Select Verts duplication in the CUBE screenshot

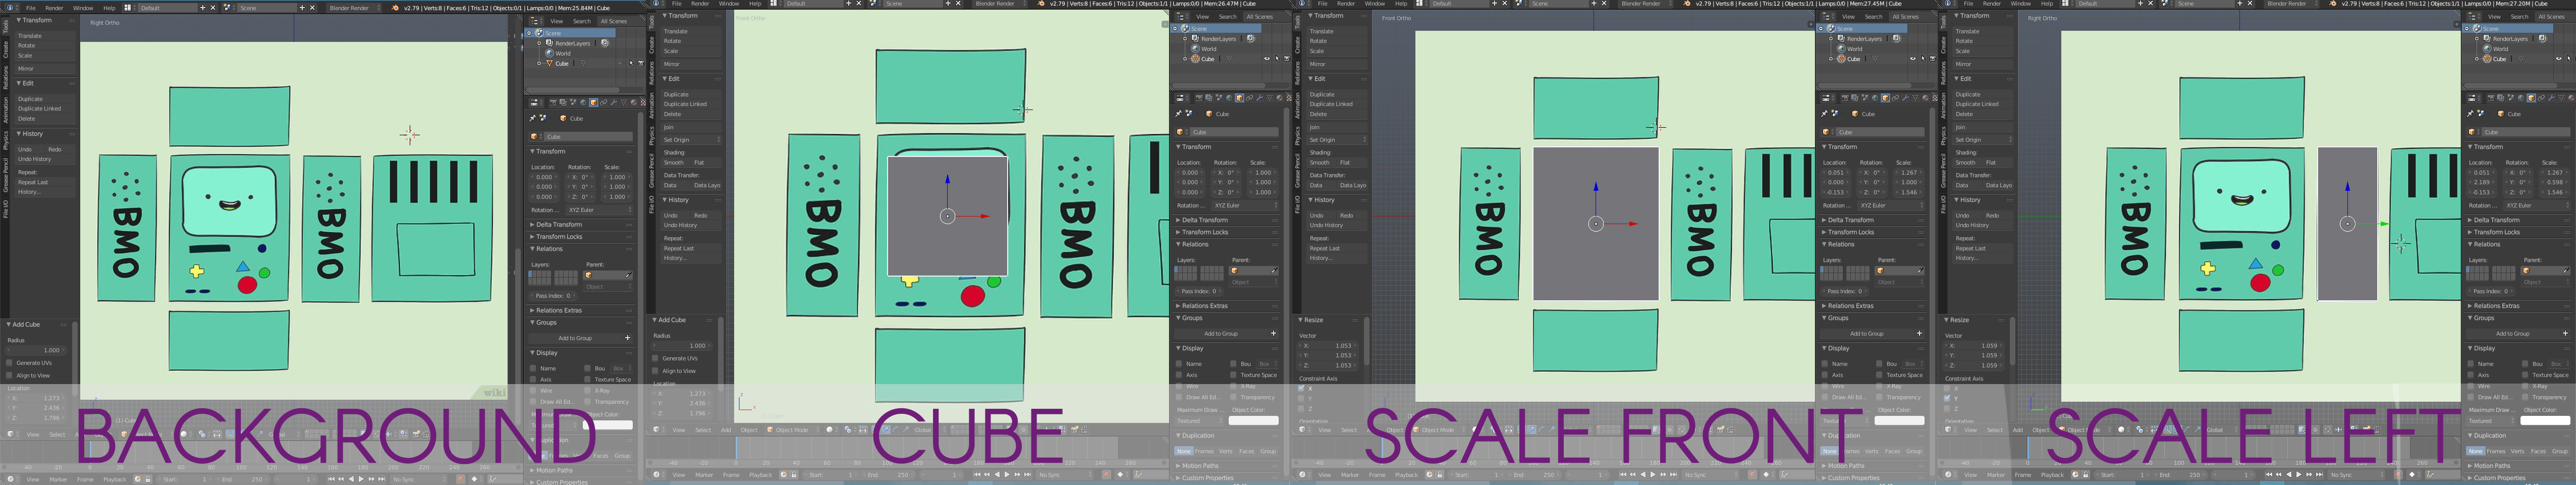(x=1226, y=451)
